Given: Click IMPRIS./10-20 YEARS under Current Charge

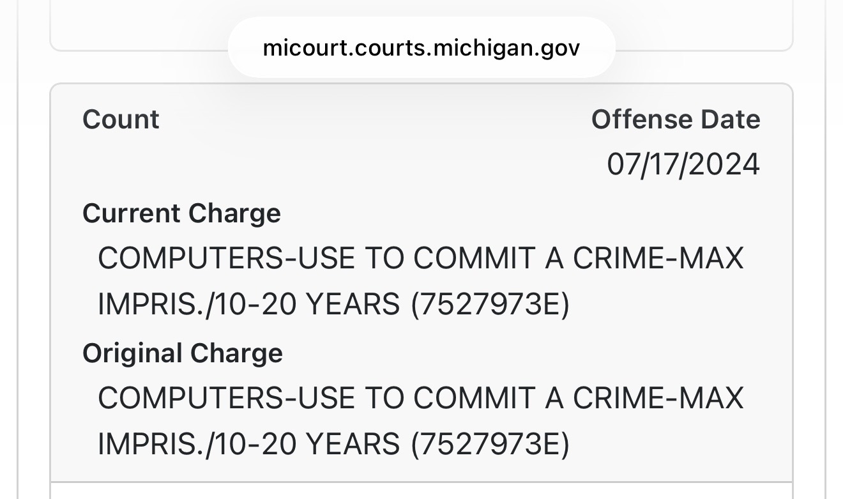Looking at the screenshot, I should pyautogui.click(x=248, y=305).
